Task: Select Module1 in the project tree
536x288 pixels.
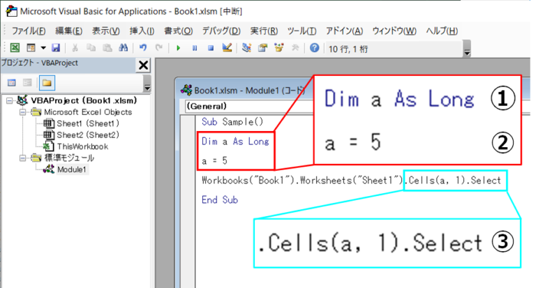Action: [72, 169]
